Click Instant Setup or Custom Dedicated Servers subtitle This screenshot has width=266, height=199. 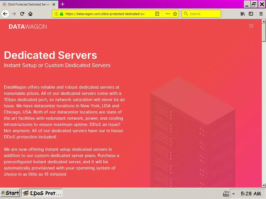click(x=57, y=65)
